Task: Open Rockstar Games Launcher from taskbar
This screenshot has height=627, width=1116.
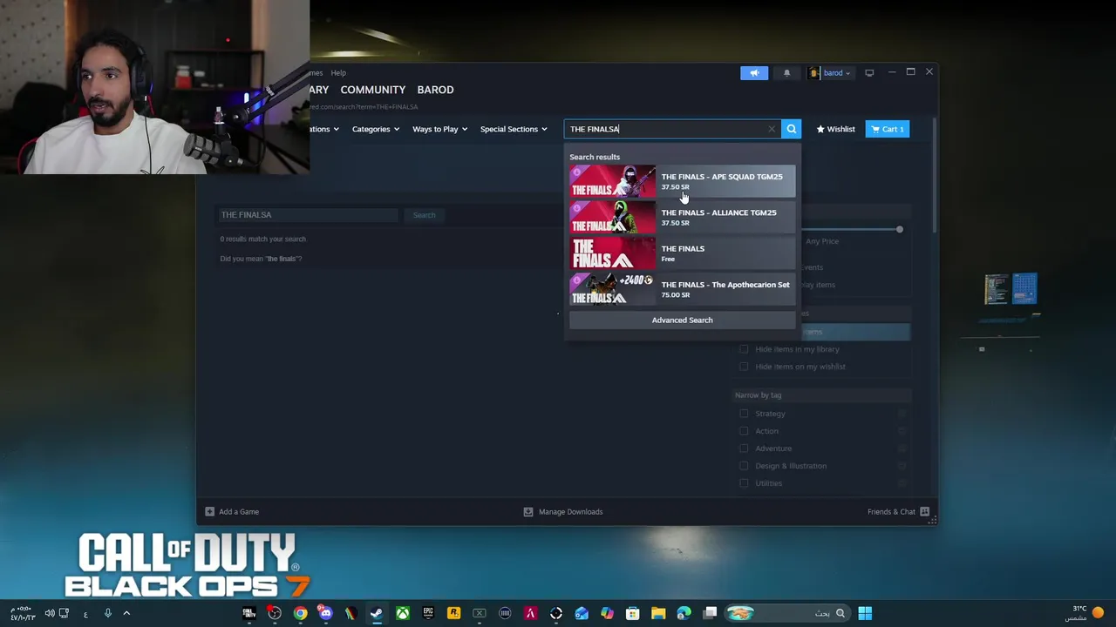Action: pos(453,613)
